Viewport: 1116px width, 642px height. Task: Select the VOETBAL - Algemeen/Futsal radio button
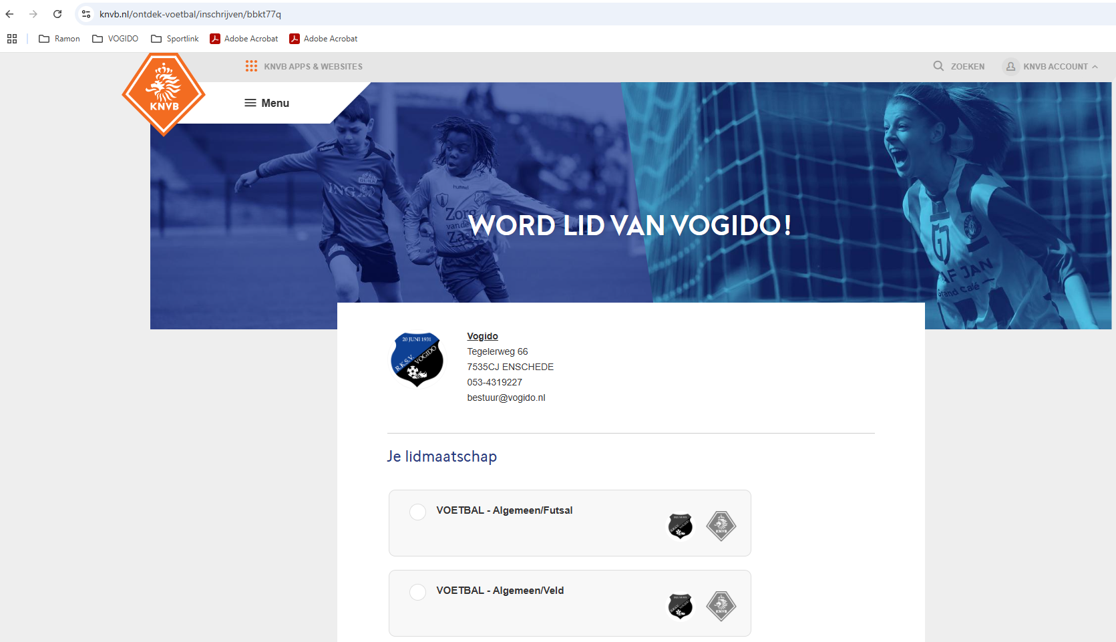417,512
